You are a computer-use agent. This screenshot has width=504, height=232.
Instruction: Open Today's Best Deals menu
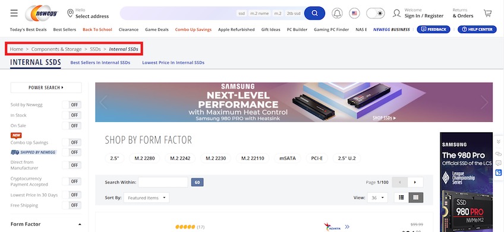pos(29,30)
